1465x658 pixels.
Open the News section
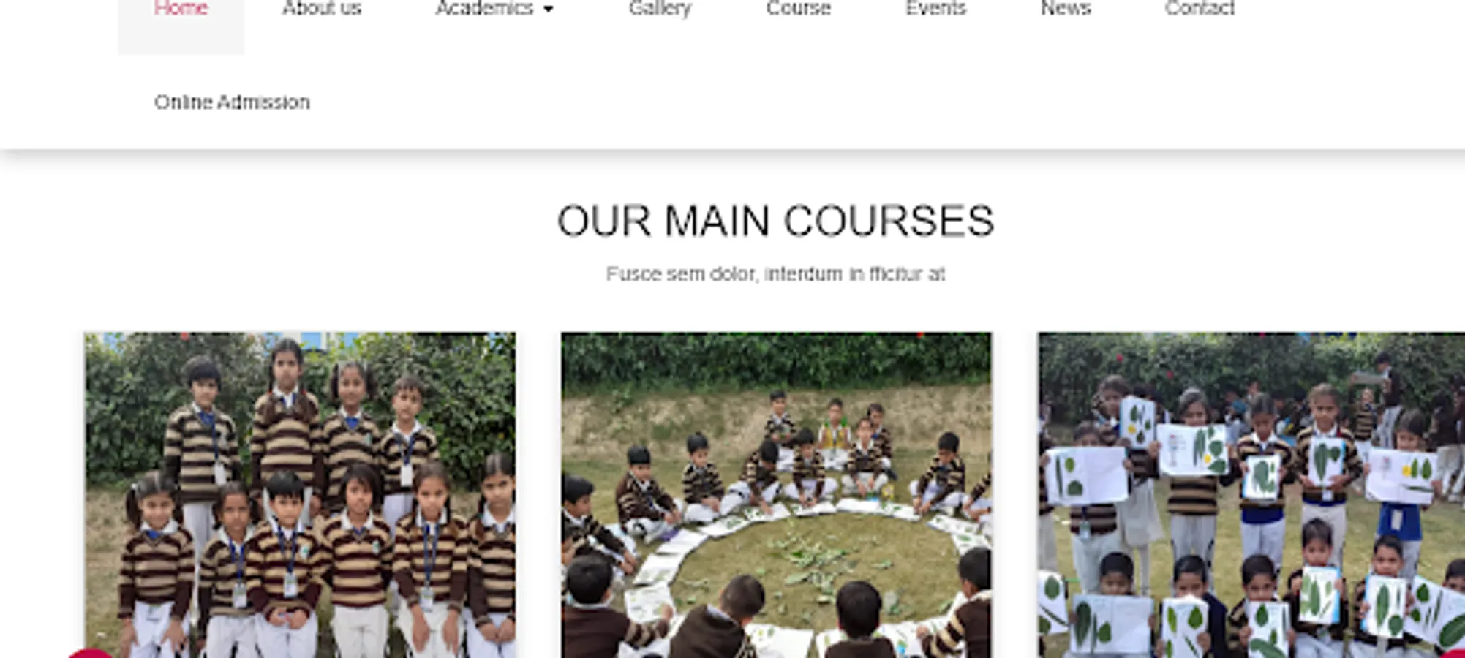(x=1066, y=9)
